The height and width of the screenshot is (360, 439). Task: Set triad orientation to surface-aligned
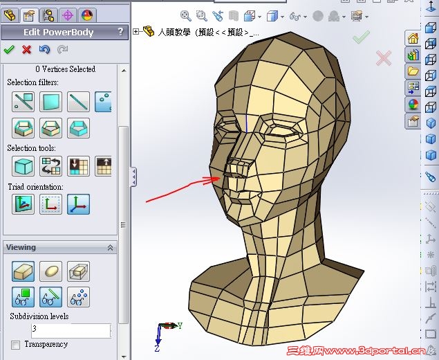point(24,204)
